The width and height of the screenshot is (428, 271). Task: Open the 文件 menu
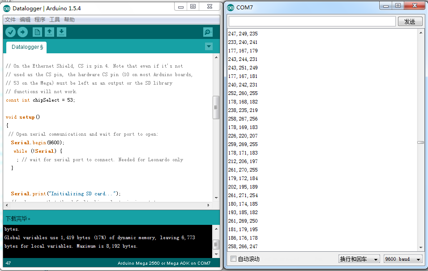point(10,20)
